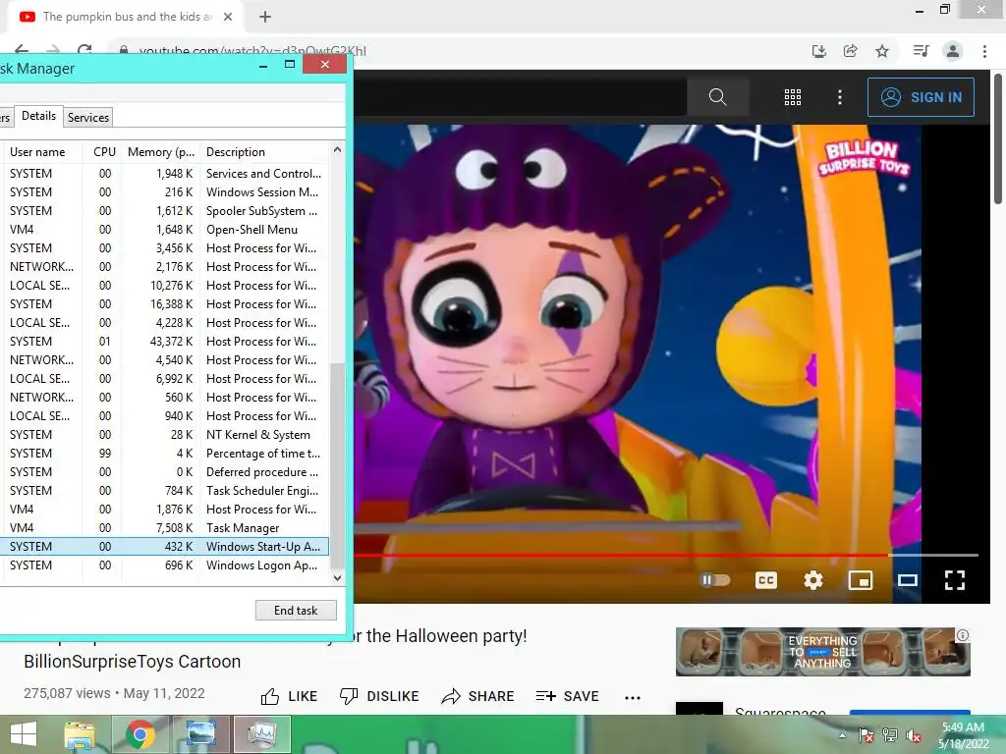Click Task Manager list scroll-down arrow
1006x754 pixels.
pyautogui.click(x=338, y=577)
